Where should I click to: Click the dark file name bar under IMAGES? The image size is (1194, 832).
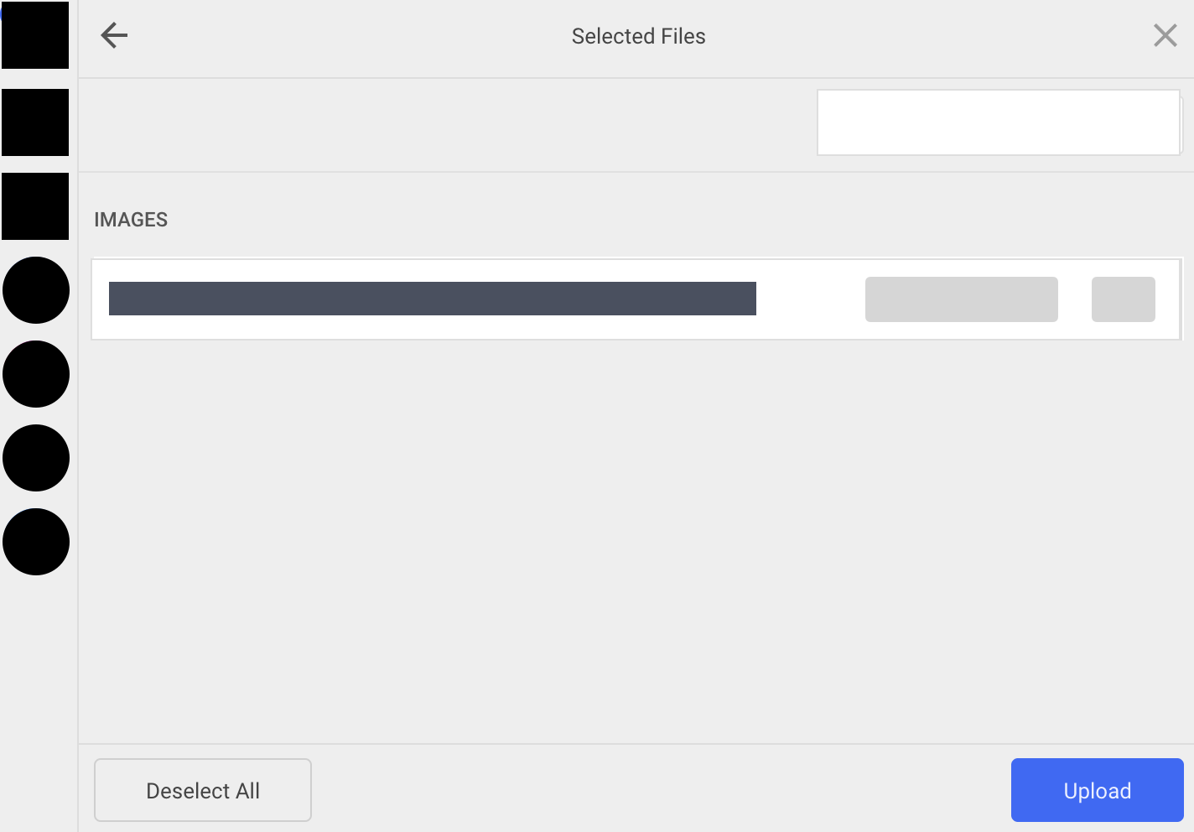pos(433,299)
